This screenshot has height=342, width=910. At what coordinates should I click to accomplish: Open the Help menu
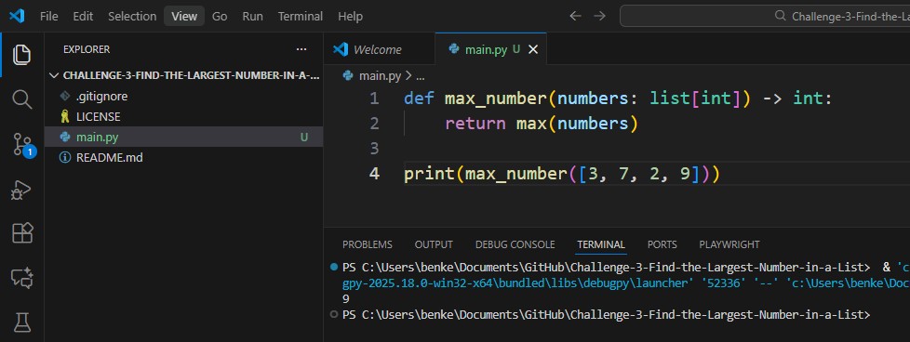[x=350, y=16]
